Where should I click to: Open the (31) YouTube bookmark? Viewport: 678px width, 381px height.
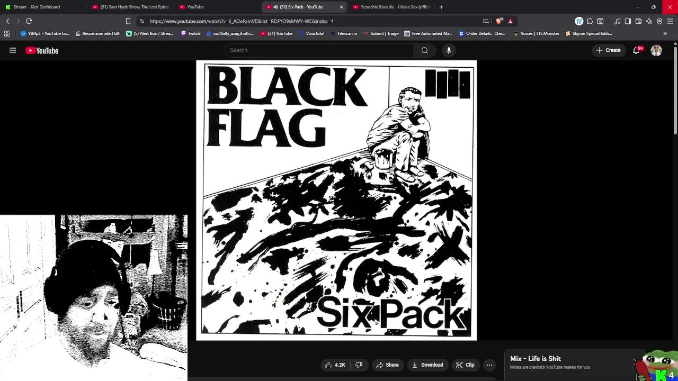point(276,33)
